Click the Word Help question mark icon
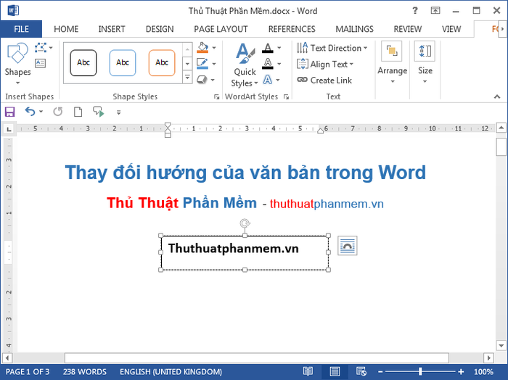This screenshot has height=380, width=508. click(x=414, y=11)
